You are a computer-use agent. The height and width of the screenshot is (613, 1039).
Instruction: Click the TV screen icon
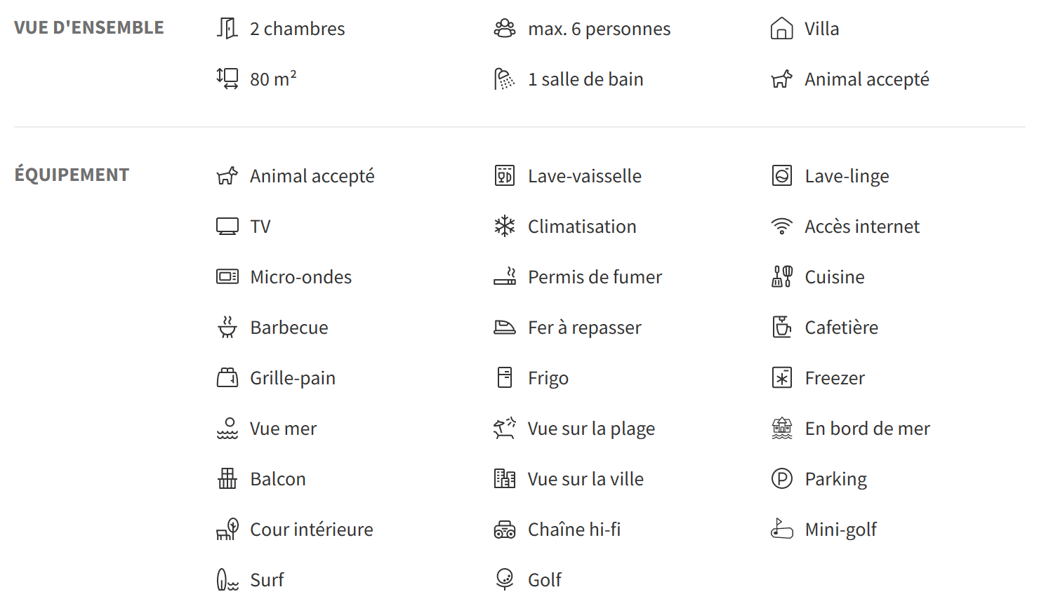pyautogui.click(x=227, y=226)
